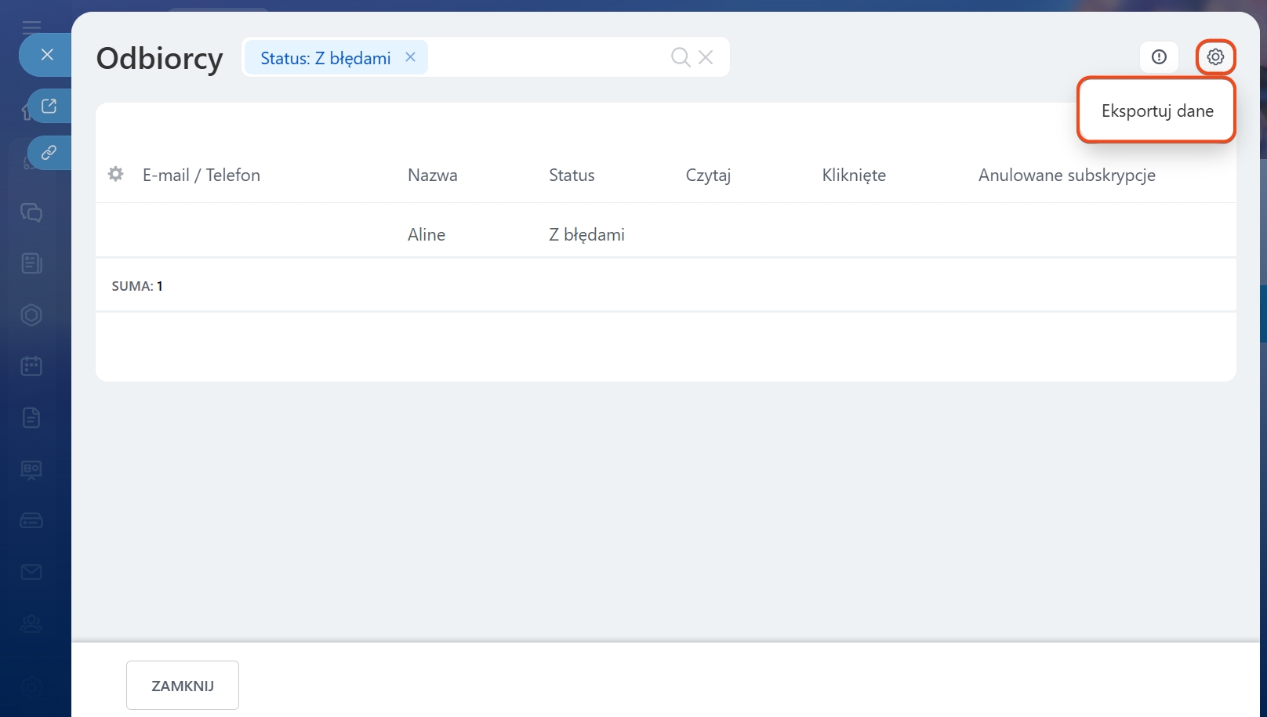Click the Kliknięte column header
The width and height of the screenshot is (1267, 717).
854,176
